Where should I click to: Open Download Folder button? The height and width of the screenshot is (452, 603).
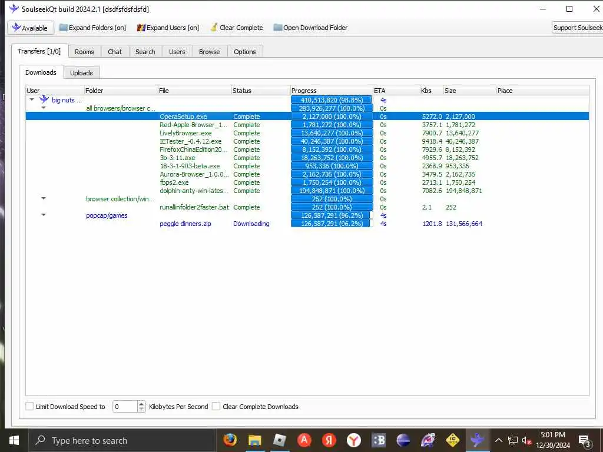[310, 28]
